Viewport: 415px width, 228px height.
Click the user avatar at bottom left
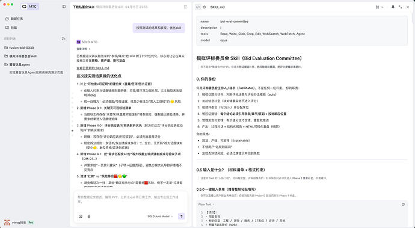(7, 223)
